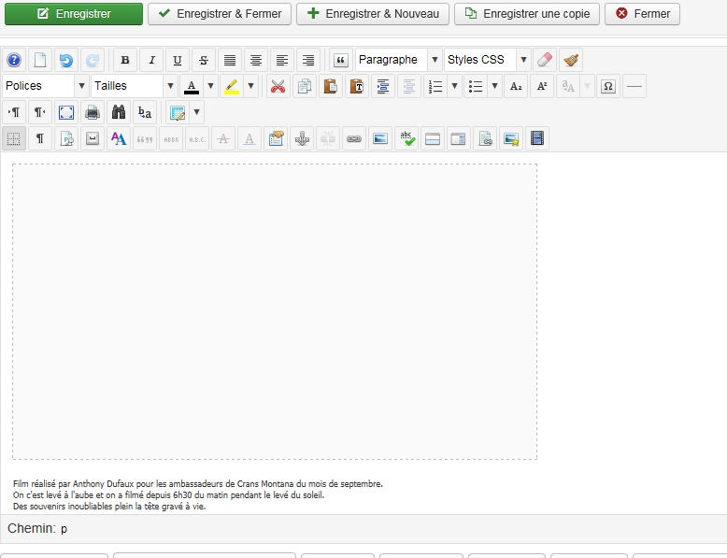Image resolution: width=727 pixels, height=558 pixels.
Task: Open the insert link chain icon
Action: point(354,138)
